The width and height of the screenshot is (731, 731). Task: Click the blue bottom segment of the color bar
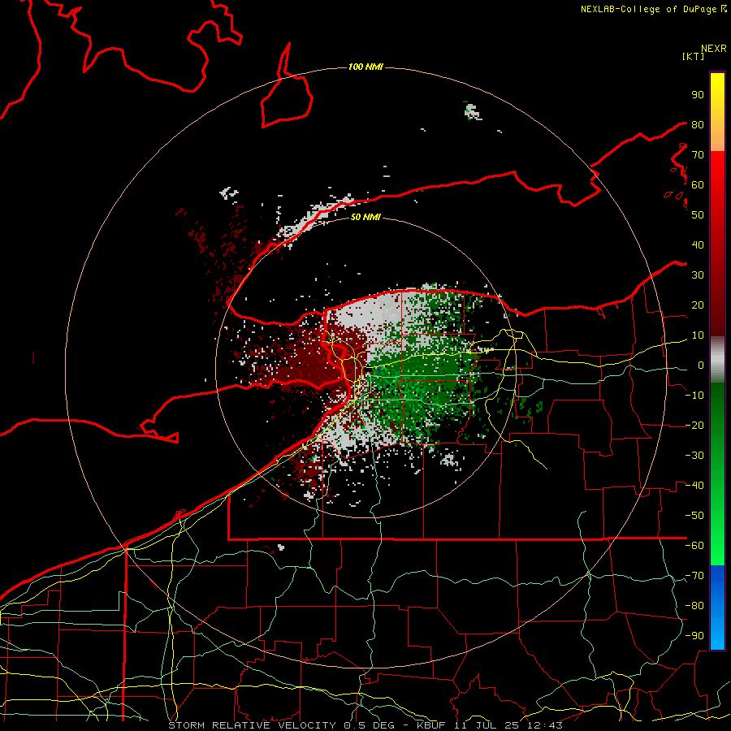(717, 608)
